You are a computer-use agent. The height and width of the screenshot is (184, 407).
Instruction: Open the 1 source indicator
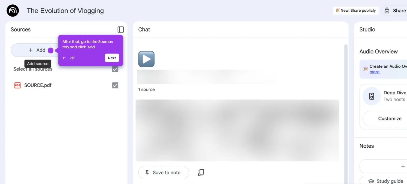(146, 89)
